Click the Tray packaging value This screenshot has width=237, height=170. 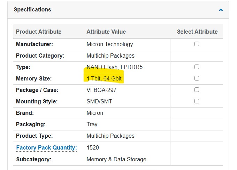(x=92, y=125)
